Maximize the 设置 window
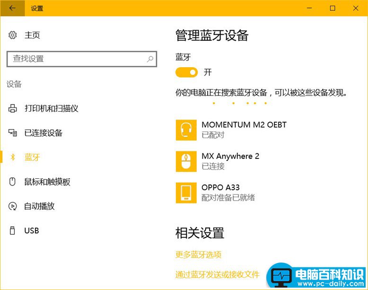The width and height of the screenshot is (368, 290). pos(333,8)
